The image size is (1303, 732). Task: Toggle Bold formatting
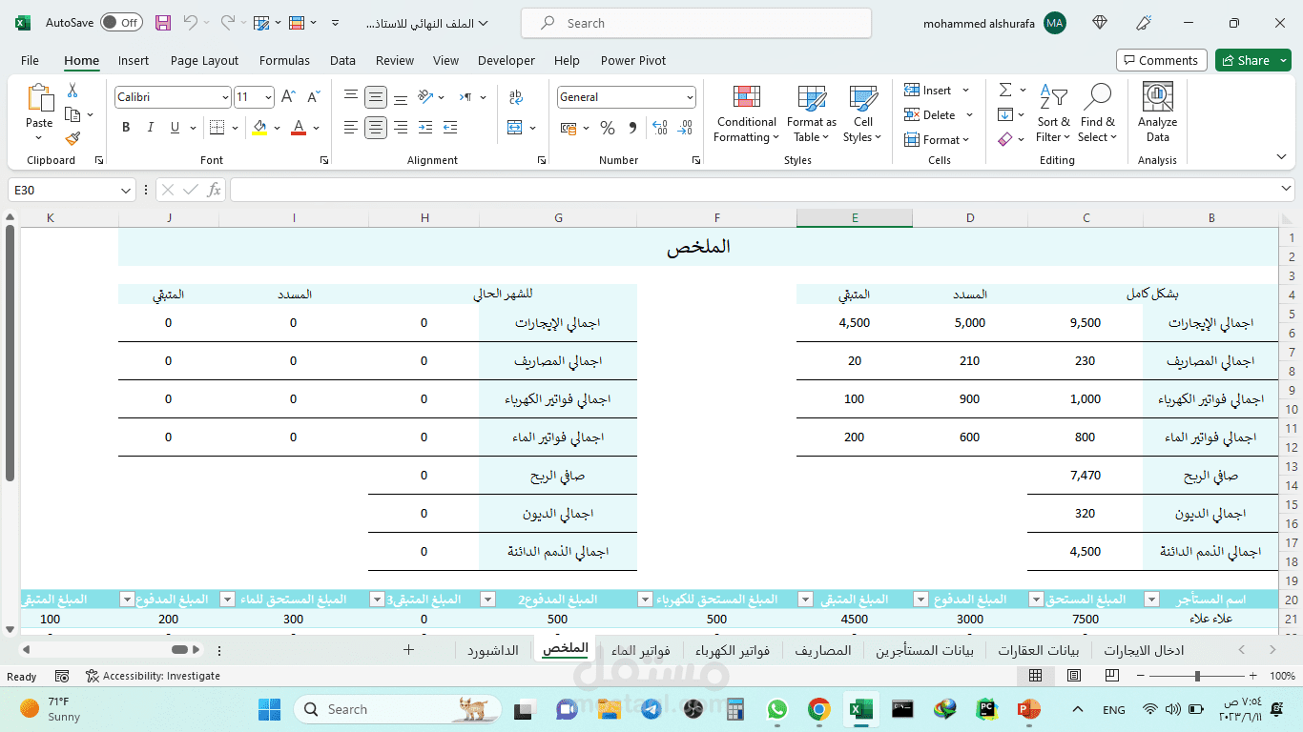pyautogui.click(x=126, y=128)
